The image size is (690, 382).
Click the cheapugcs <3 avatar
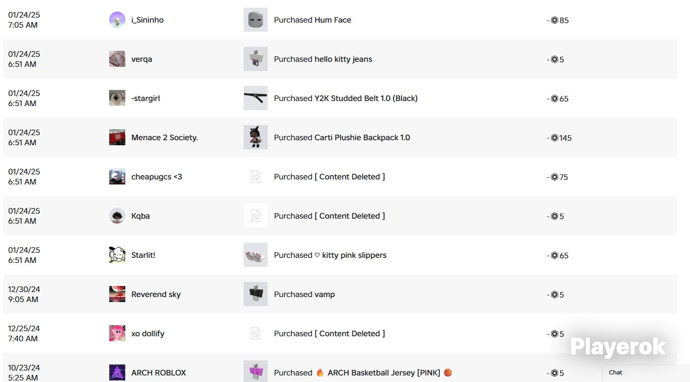click(x=117, y=176)
